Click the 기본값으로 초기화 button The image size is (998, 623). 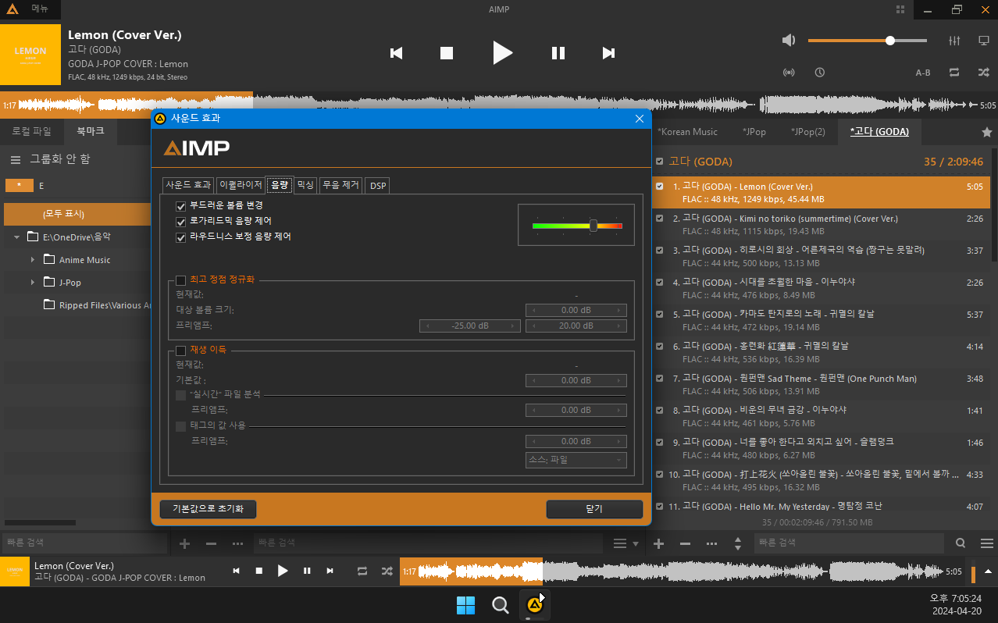coord(208,509)
